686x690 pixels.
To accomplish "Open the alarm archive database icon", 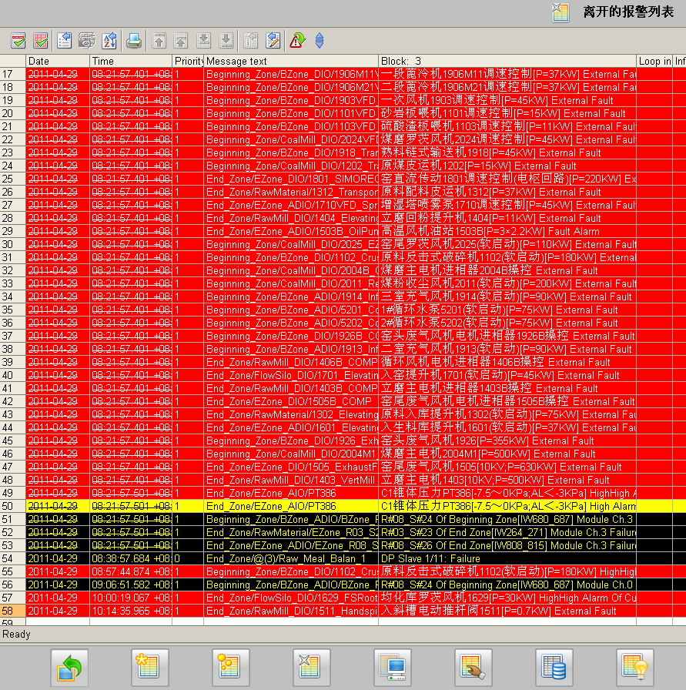I will 554,667.
